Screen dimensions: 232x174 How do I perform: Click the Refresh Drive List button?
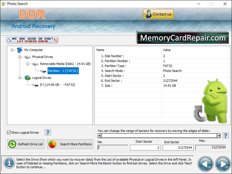(26, 144)
